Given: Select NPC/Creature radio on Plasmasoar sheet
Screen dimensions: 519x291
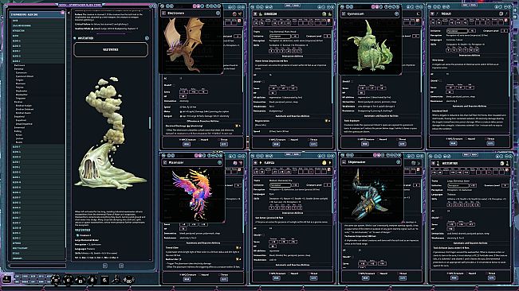Looking at the screenshot, I should (180, 274).
